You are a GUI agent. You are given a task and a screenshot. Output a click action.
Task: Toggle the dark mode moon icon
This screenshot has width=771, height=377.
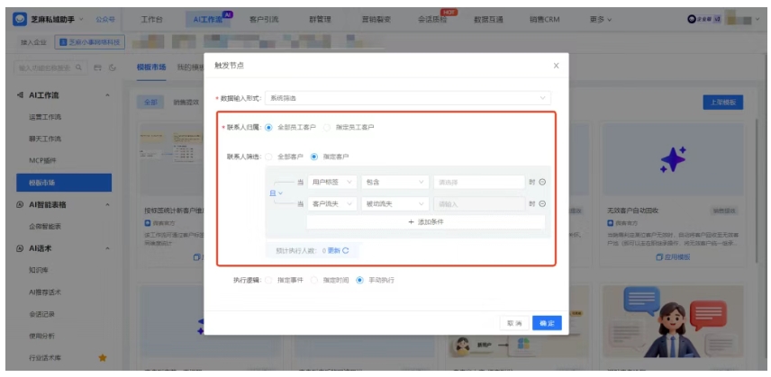113,67
